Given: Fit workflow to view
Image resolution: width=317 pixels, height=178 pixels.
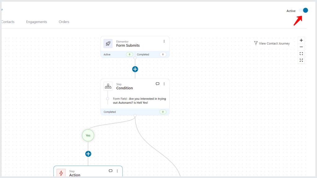Looking at the screenshot, I should (301, 54).
